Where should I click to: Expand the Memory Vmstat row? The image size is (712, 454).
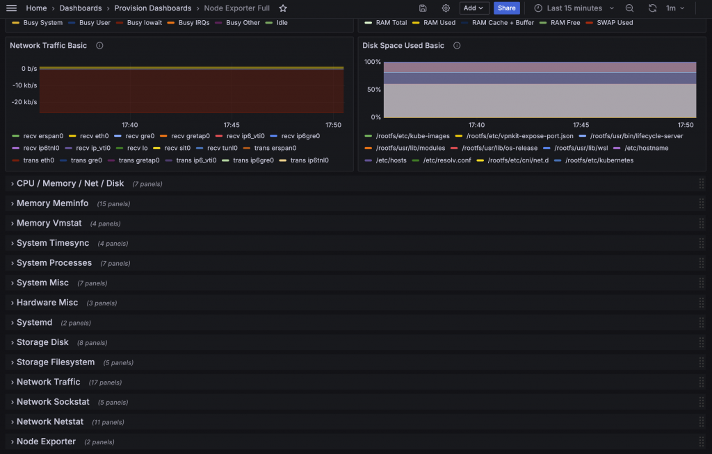coord(49,223)
